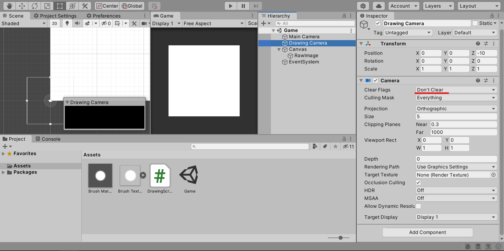Toggle scene audio
The image size is (504, 251).
tap(77, 23)
